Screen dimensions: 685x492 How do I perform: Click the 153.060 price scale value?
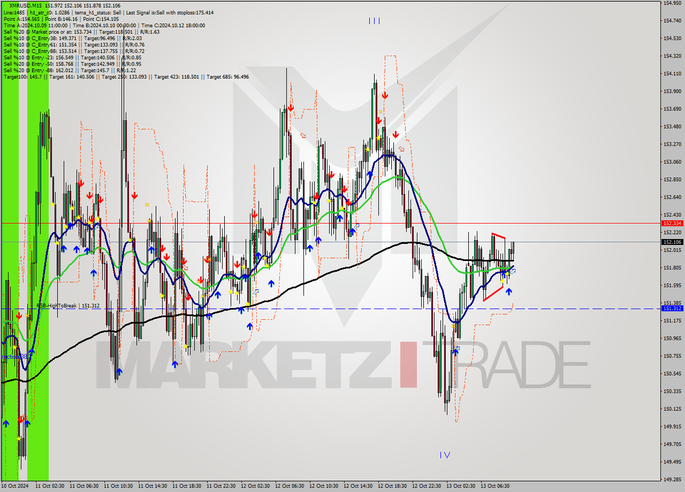coord(672,162)
